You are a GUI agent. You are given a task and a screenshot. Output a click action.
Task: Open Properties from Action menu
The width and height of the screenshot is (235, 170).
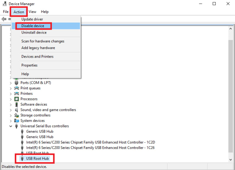pos(46,65)
